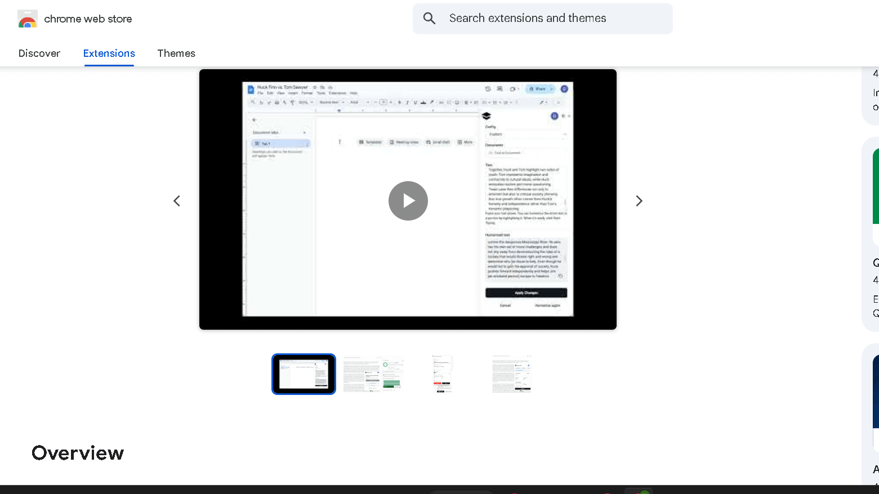Go to the previous slide using left arrow

coord(177,201)
